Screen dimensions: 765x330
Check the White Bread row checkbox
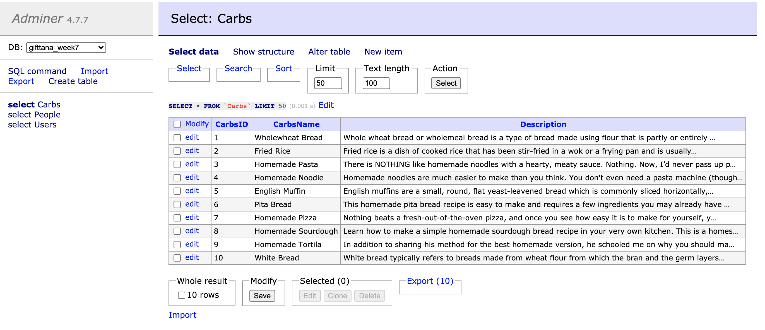177,258
